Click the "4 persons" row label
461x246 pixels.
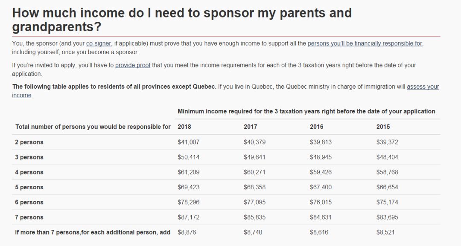29,172
